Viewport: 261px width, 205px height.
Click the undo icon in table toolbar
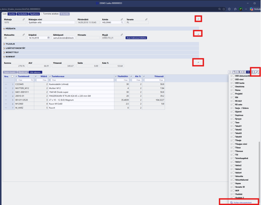point(235,72)
